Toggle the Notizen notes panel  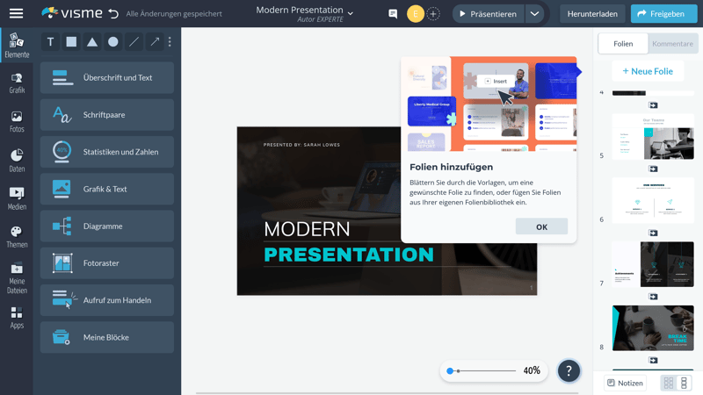point(625,384)
